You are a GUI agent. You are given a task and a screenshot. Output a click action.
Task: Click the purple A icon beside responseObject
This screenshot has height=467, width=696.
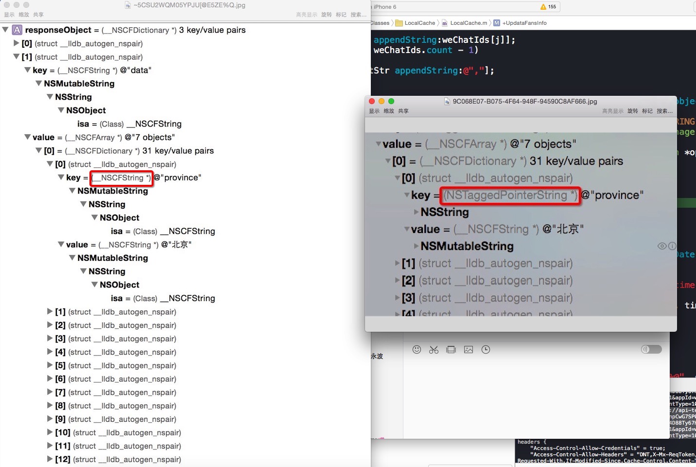tap(17, 30)
